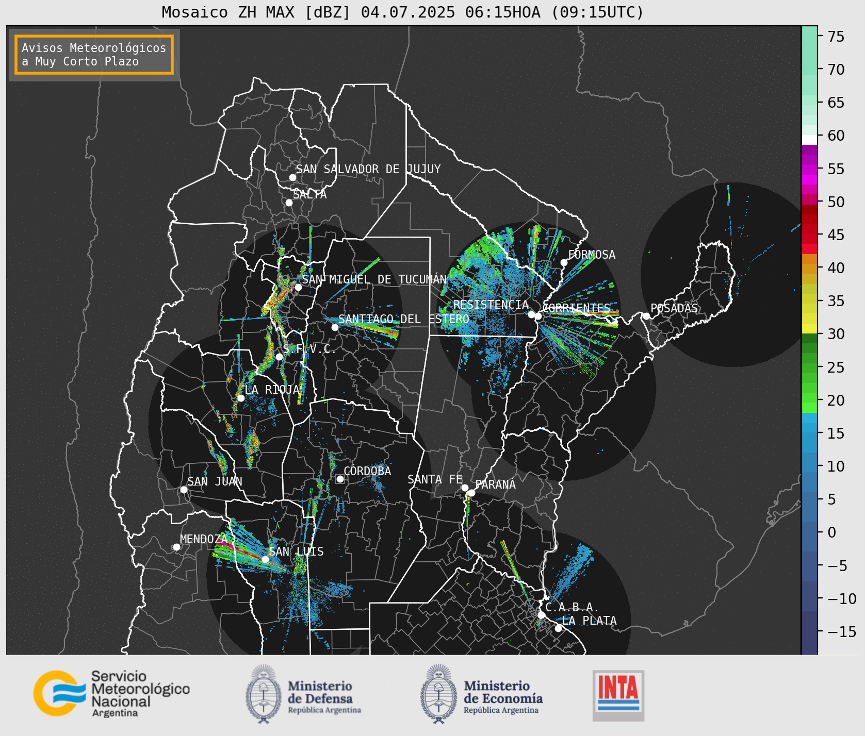Click the SANTIAGO DEL ESTERO label
This screenshot has height=736, width=865.
tap(404, 319)
